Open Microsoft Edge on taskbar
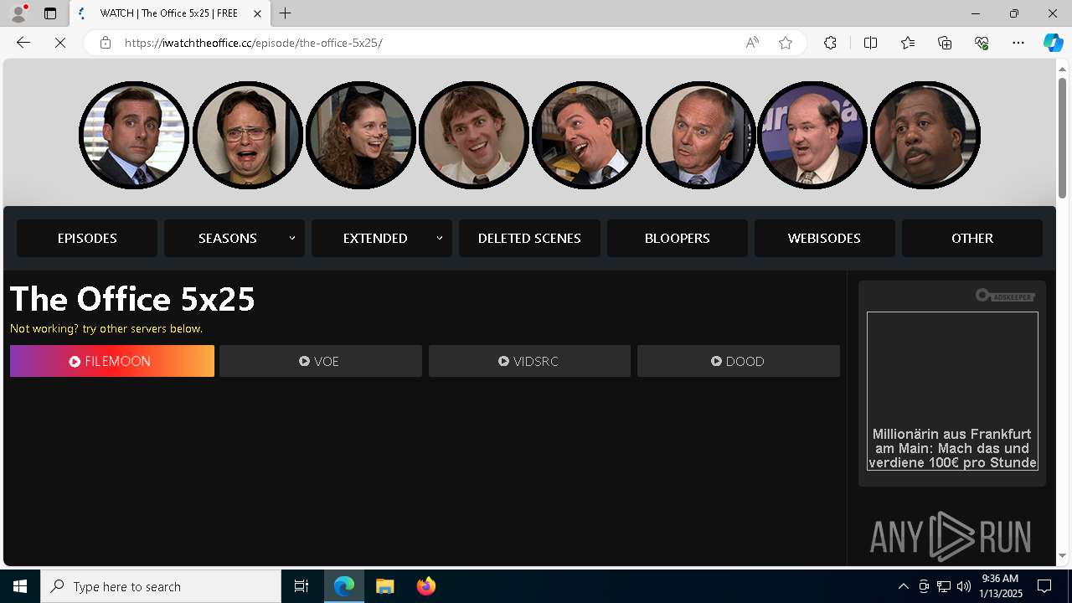The width and height of the screenshot is (1072, 603). click(344, 586)
